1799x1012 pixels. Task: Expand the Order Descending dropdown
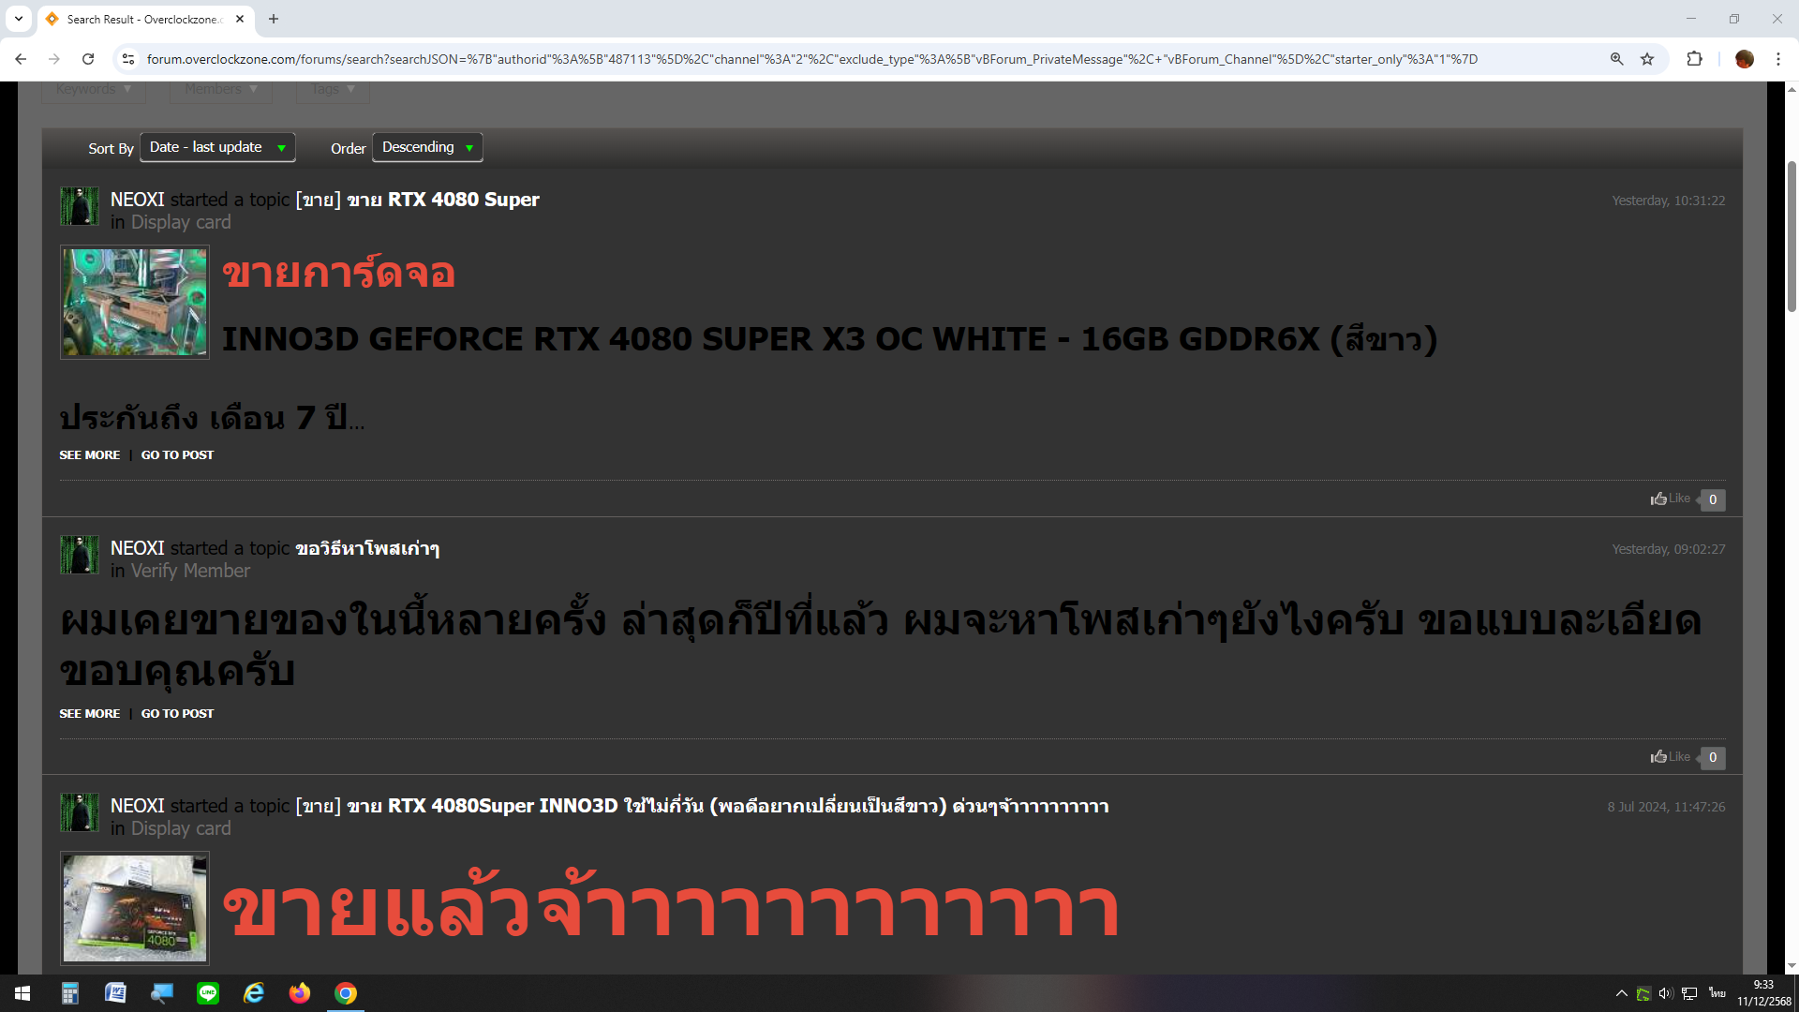click(x=427, y=147)
